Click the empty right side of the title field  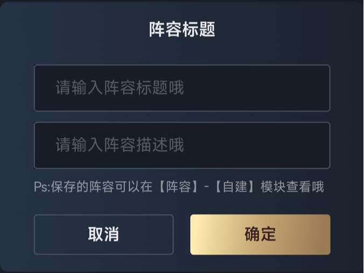(x=258, y=88)
